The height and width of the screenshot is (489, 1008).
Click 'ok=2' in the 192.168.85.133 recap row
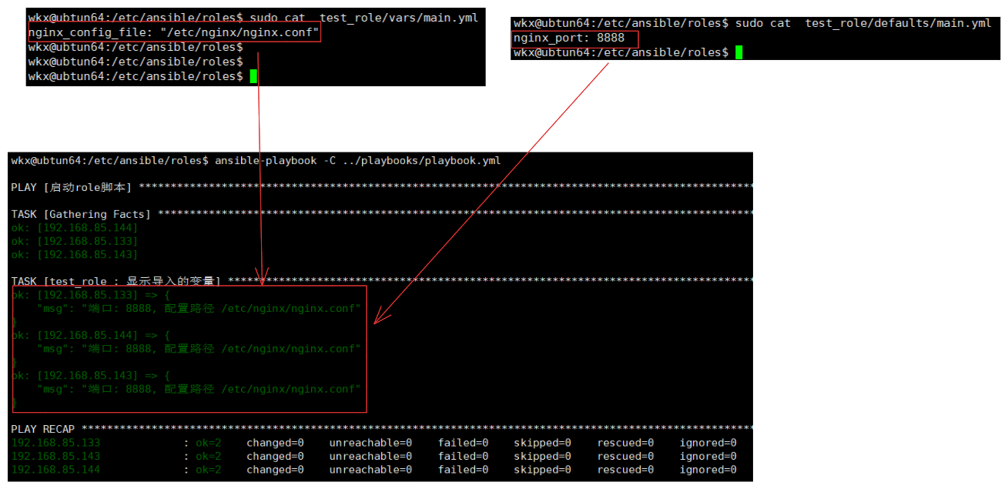[208, 443]
